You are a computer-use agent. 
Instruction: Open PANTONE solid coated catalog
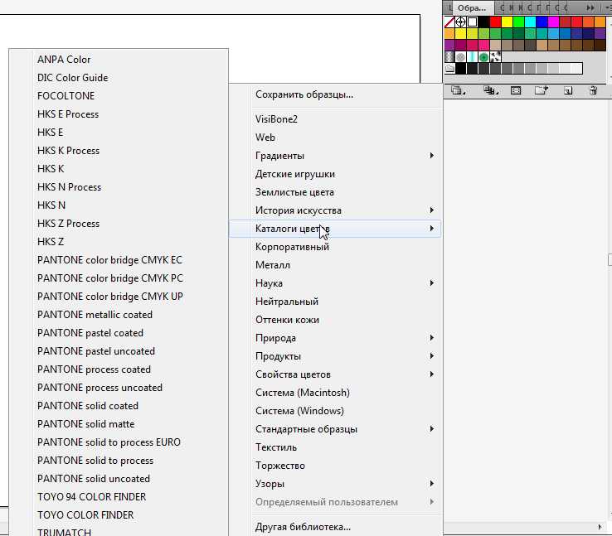(119, 406)
